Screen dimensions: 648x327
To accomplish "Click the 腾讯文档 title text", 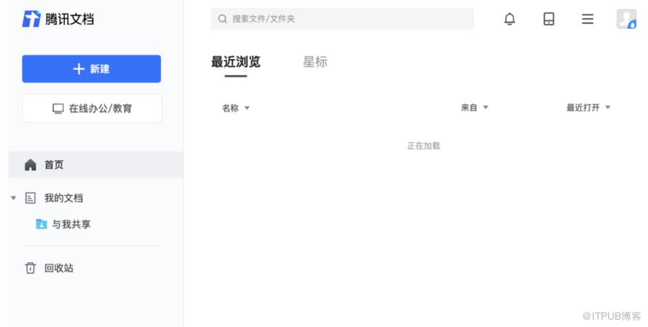I will click(69, 19).
